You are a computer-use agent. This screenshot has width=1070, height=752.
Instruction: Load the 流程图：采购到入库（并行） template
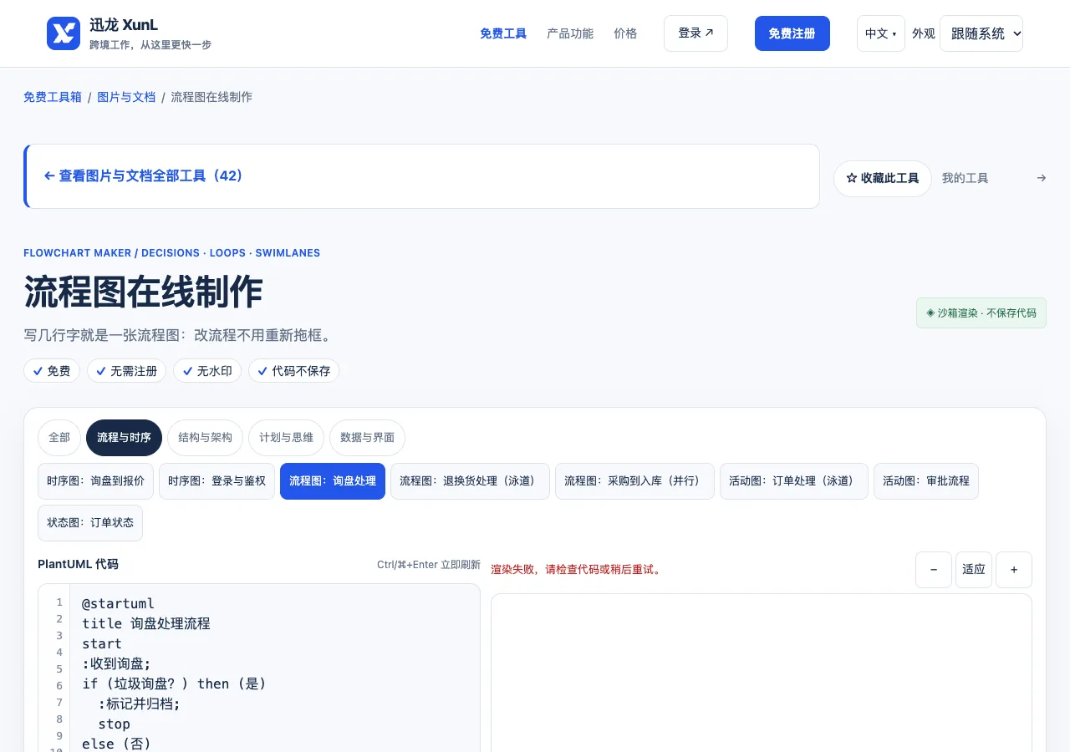point(634,481)
